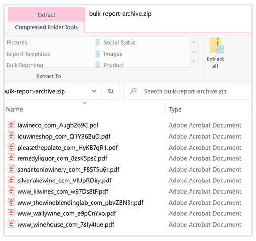The width and height of the screenshot is (256, 241).
Task: Click the PDF icon of www_winehouse_com_7sly4tue.pdf
Action: coord(11,224)
